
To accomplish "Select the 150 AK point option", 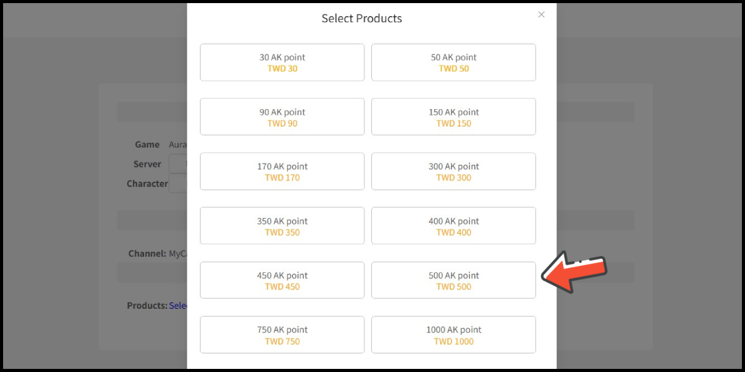I will [453, 117].
